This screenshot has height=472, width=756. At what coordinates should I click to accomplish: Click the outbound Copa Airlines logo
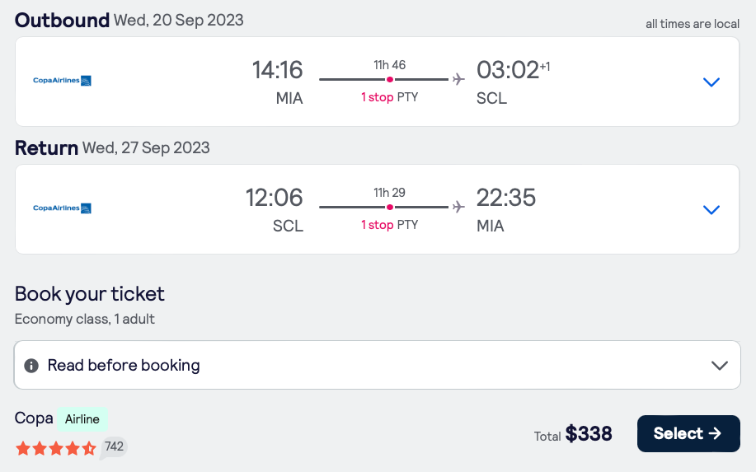tap(62, 81)
